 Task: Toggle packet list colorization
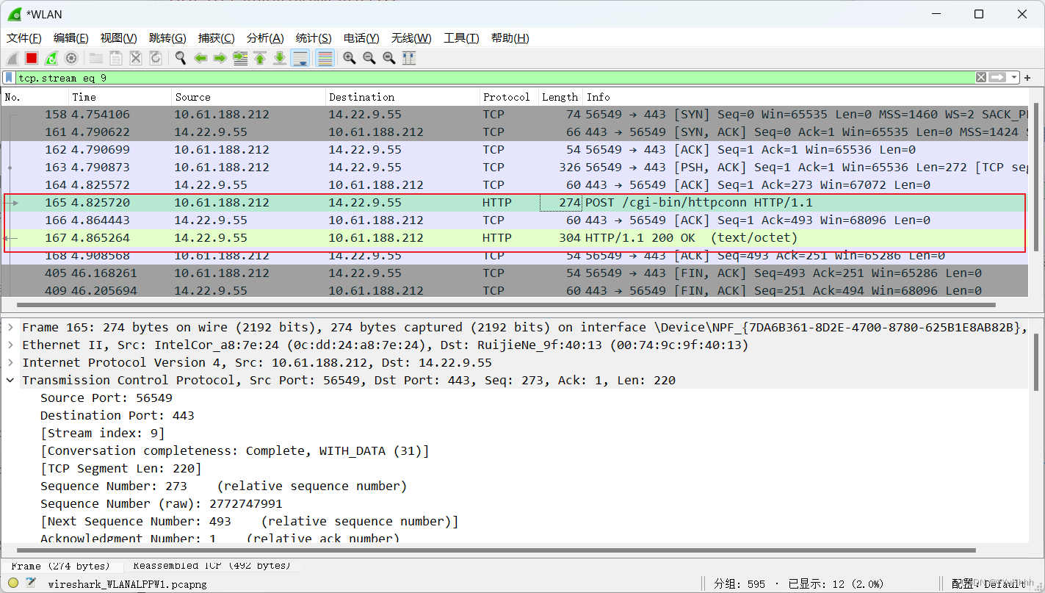pos(325,58)
